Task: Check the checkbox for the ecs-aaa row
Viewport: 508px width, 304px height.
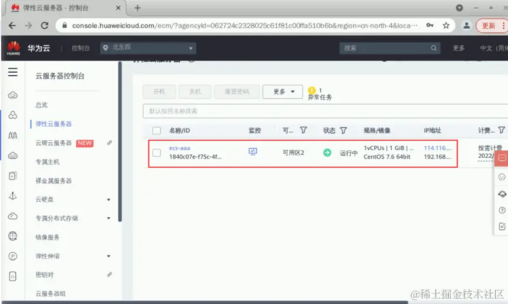Action: [x=156, y=153]
